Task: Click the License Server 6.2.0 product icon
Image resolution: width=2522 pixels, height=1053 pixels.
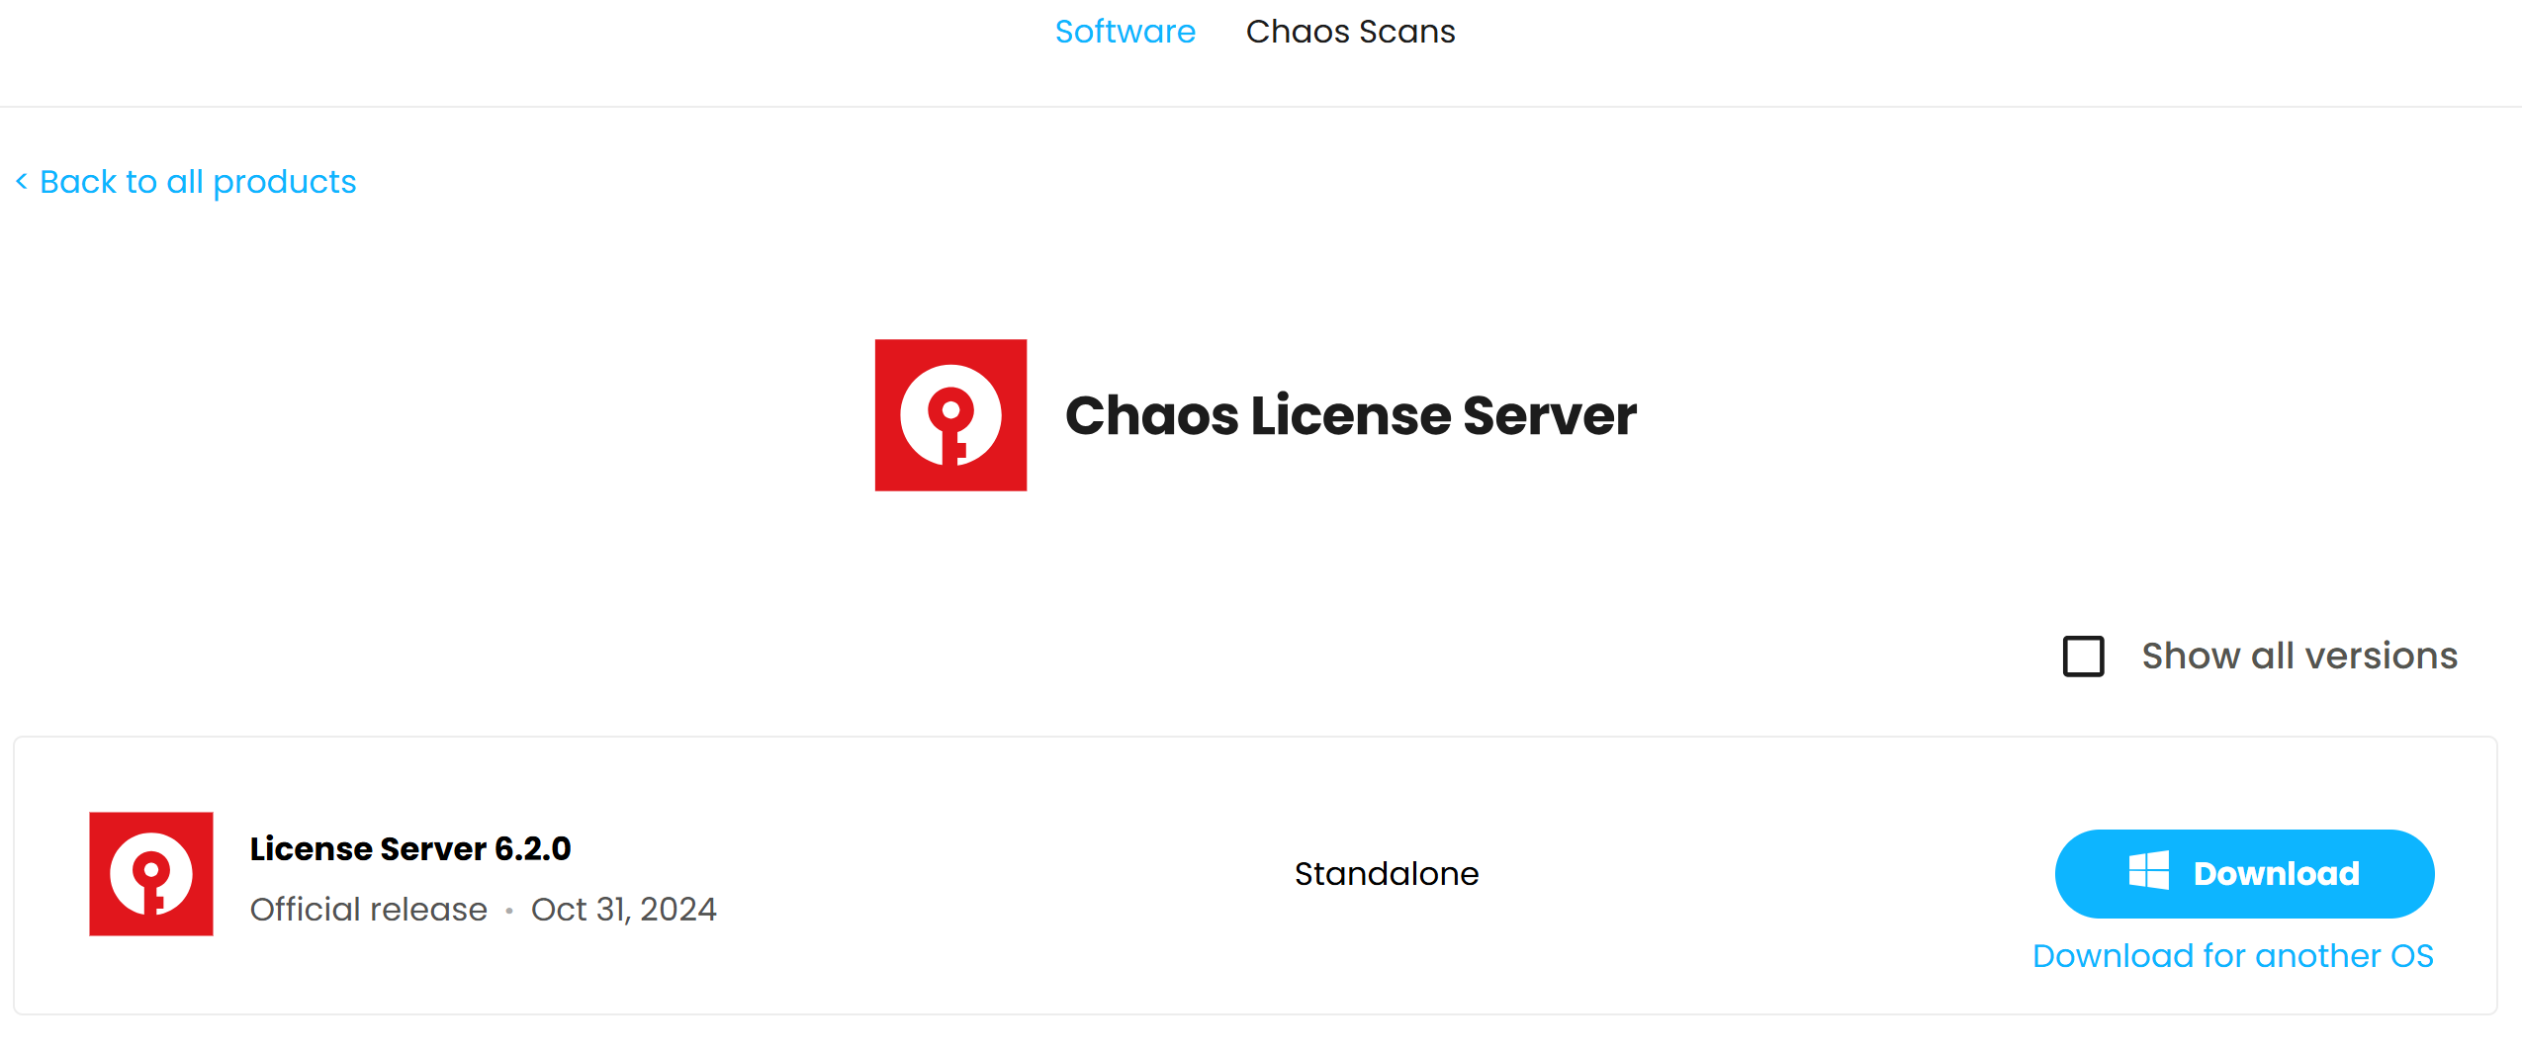Action: pyautogui.click(x=151, y=874)
